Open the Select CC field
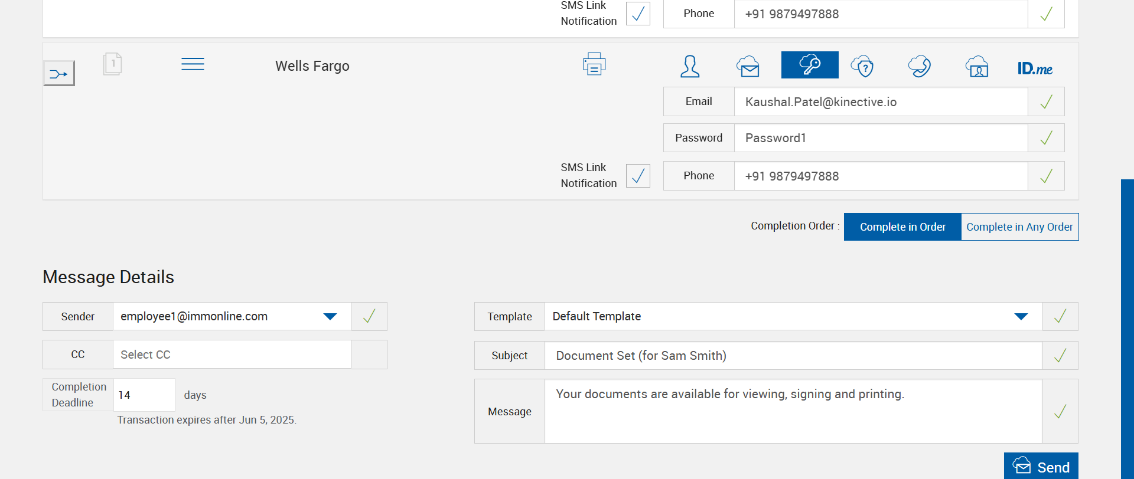The image size is (1134, 479). point(232,355)
